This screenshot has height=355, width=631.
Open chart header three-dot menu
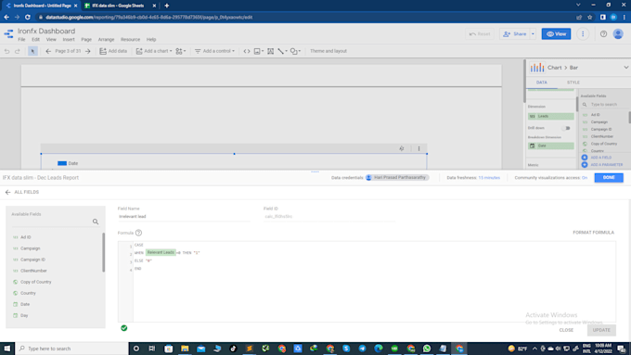point(419,148)
